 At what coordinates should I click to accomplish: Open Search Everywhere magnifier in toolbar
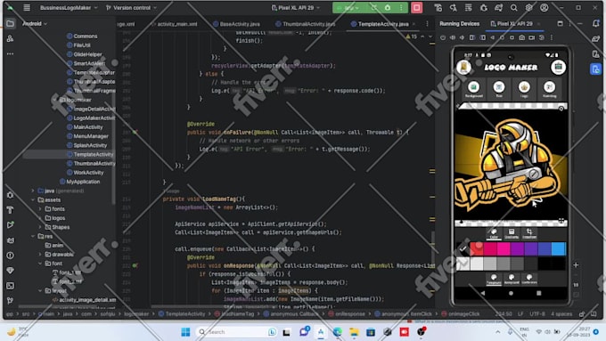[x=513, y=8]
